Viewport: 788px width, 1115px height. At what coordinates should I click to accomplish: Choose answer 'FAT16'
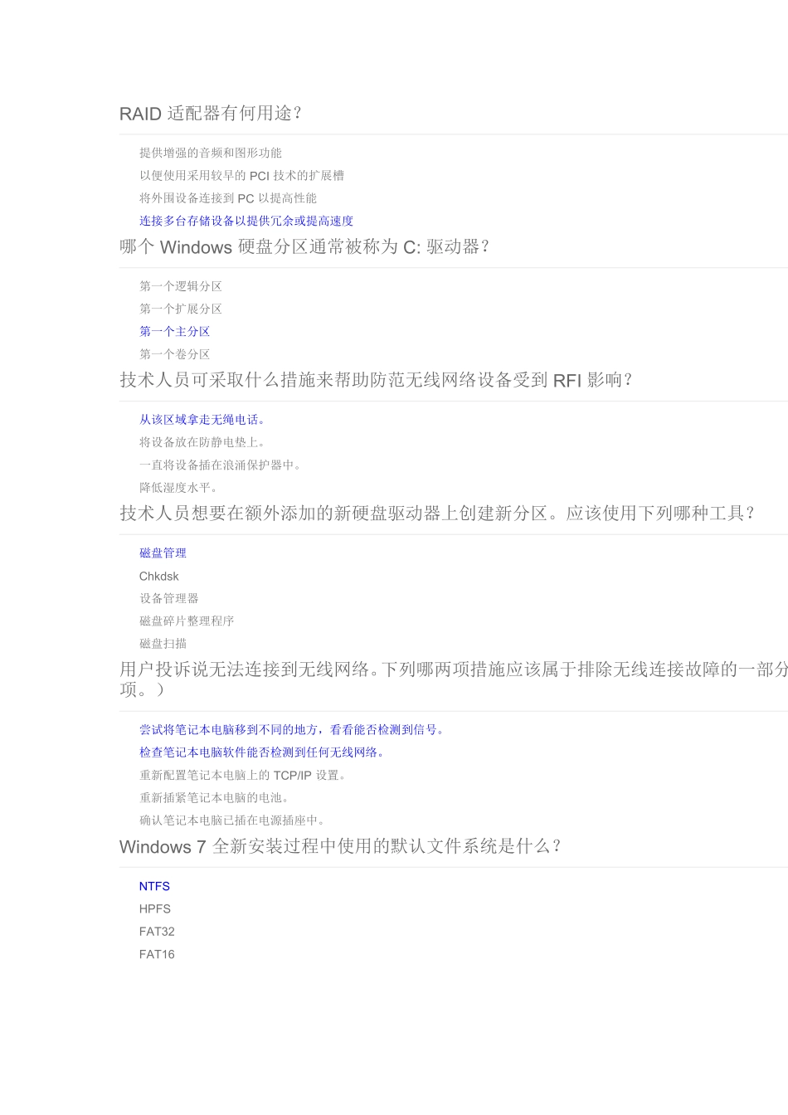157,954
